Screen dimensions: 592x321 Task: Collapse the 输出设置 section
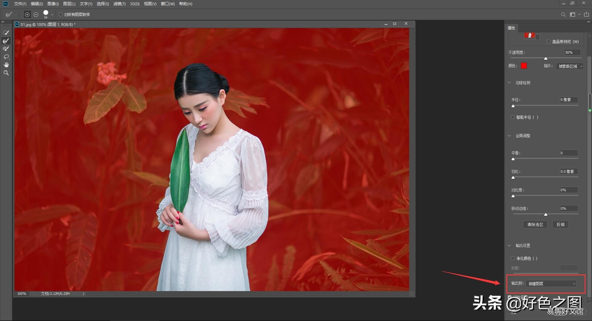pos(509,245)
